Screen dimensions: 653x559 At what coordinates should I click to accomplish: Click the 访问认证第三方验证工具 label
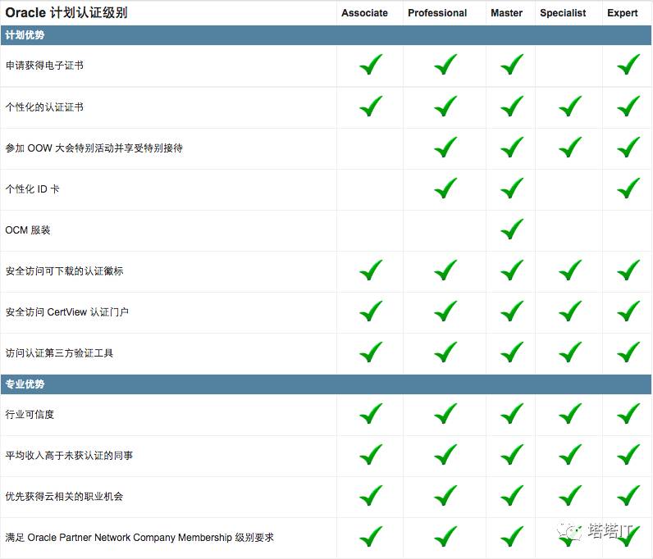click(x=59, y=353)
